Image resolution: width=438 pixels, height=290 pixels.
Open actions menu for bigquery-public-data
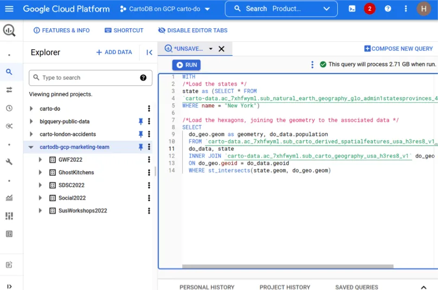point(149,121)
